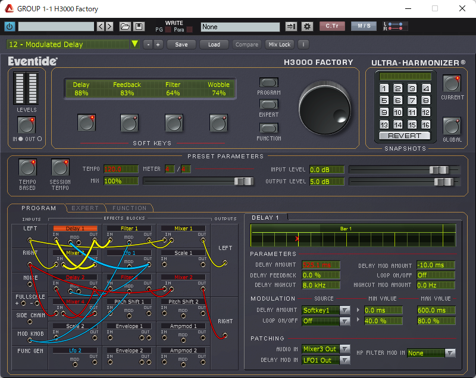Open Loop On/Off modulation source dropdown

pyautogui.click(x=345, y=321)
